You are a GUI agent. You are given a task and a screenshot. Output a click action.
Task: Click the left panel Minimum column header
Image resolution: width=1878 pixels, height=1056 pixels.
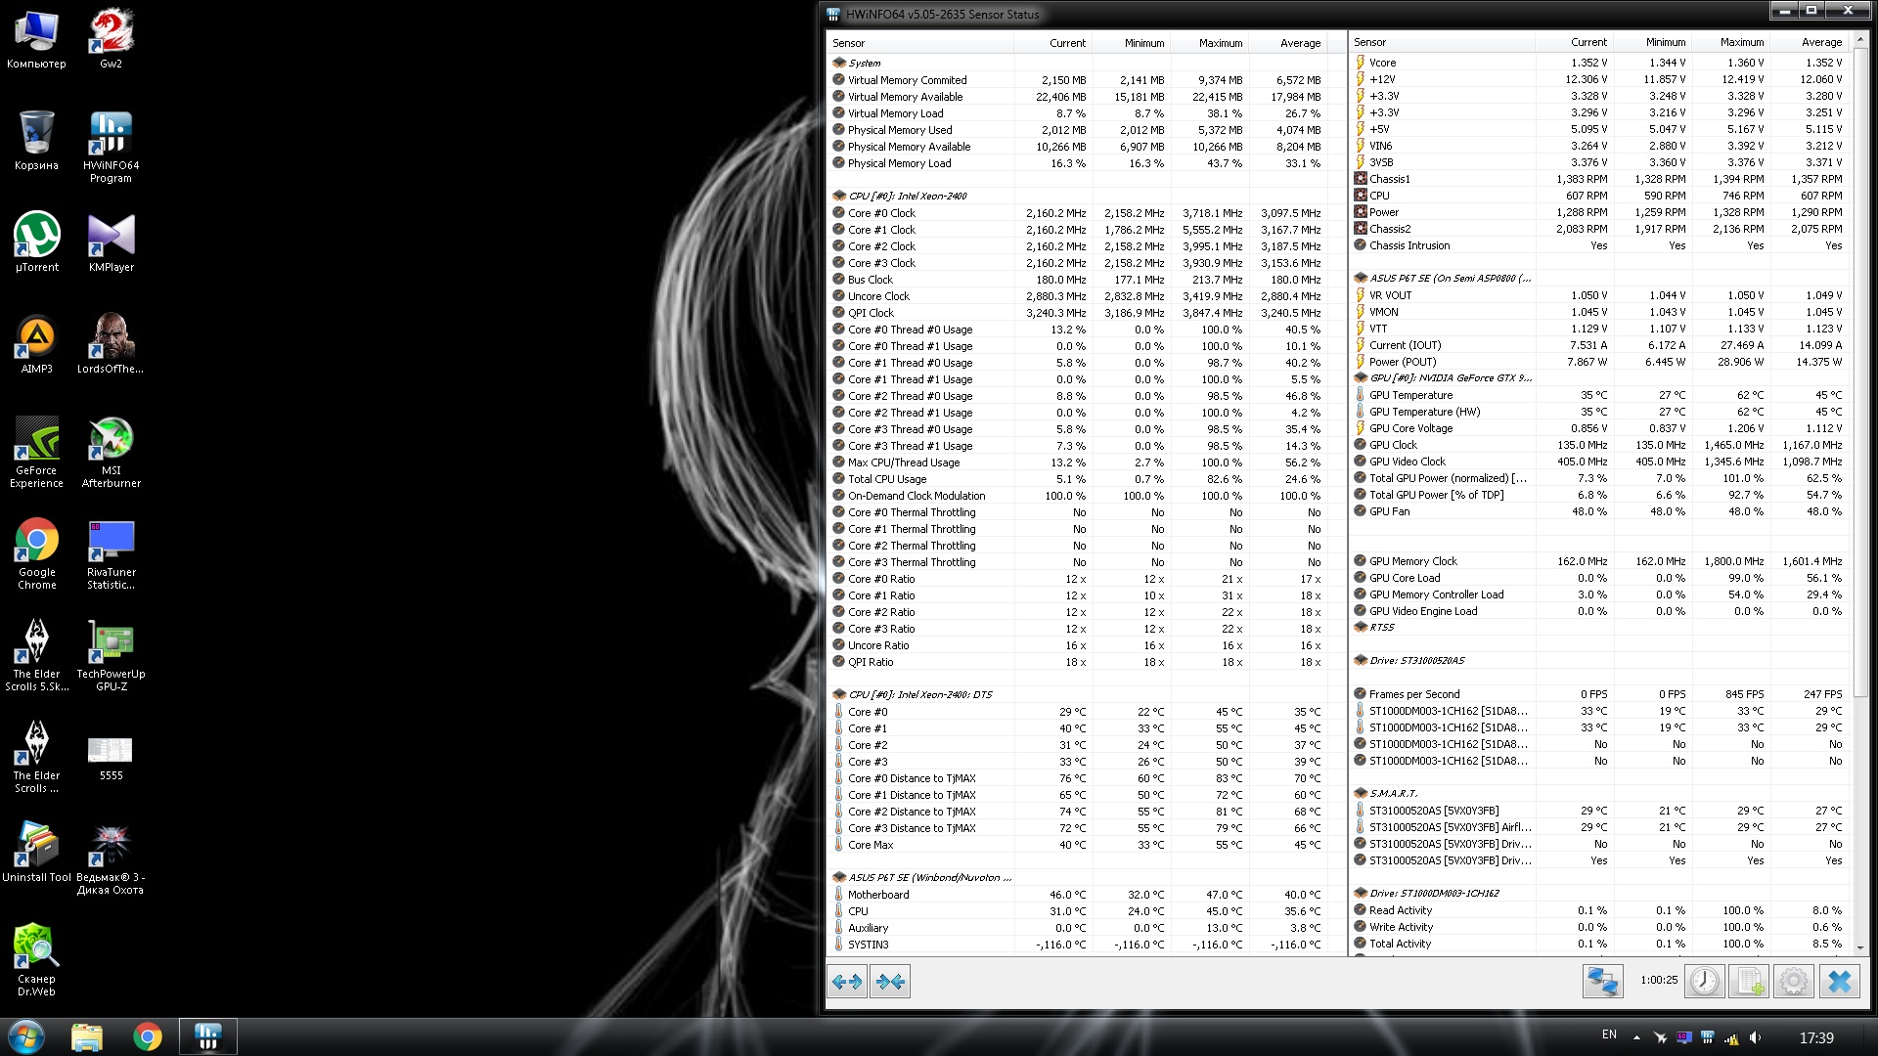tap(1131, 43)
